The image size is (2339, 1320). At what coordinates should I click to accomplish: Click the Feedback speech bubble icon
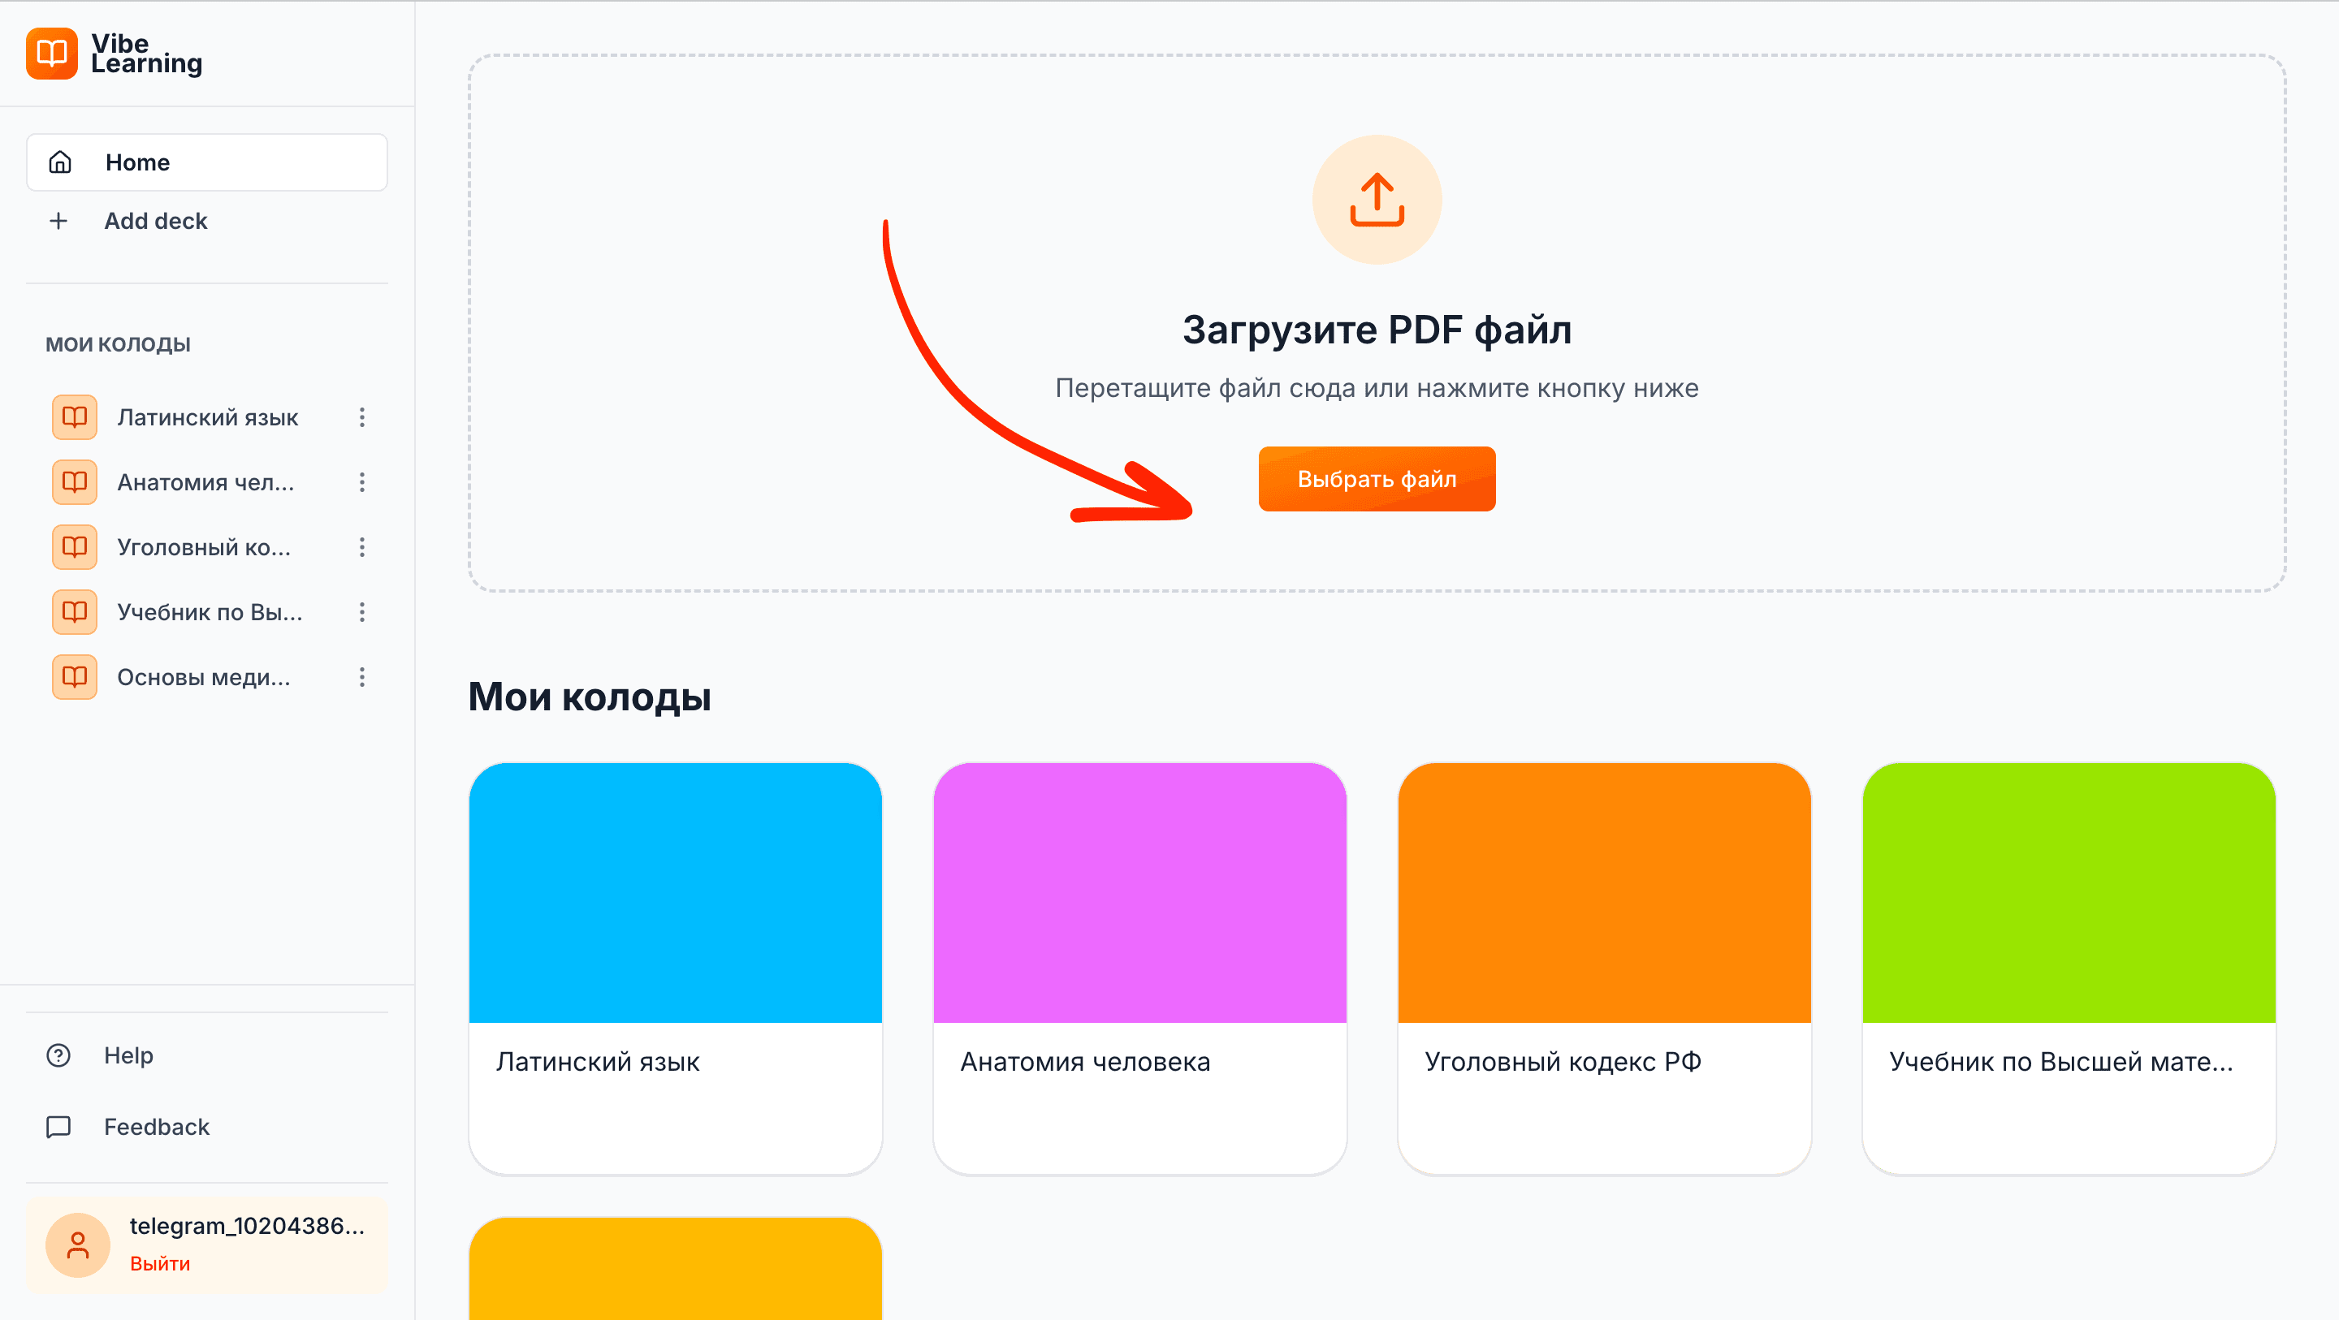(x=57, y=1127)
